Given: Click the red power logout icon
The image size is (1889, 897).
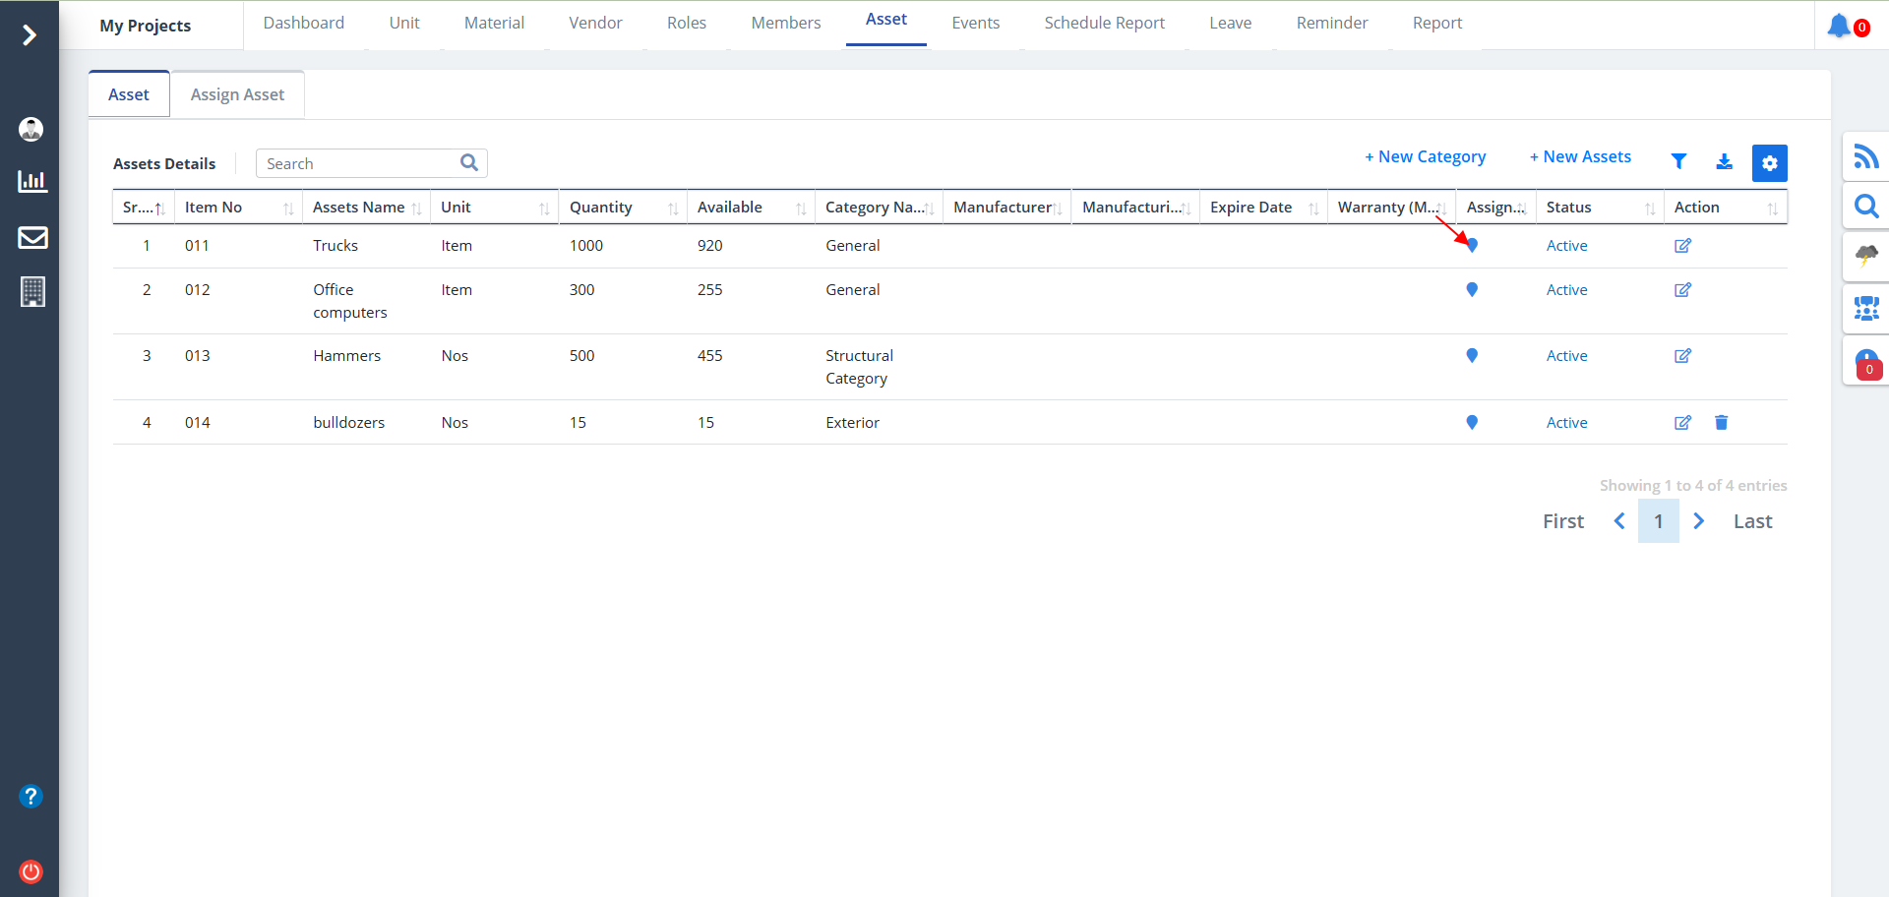Looking at the screenshot, I should (x=31, y=871).
